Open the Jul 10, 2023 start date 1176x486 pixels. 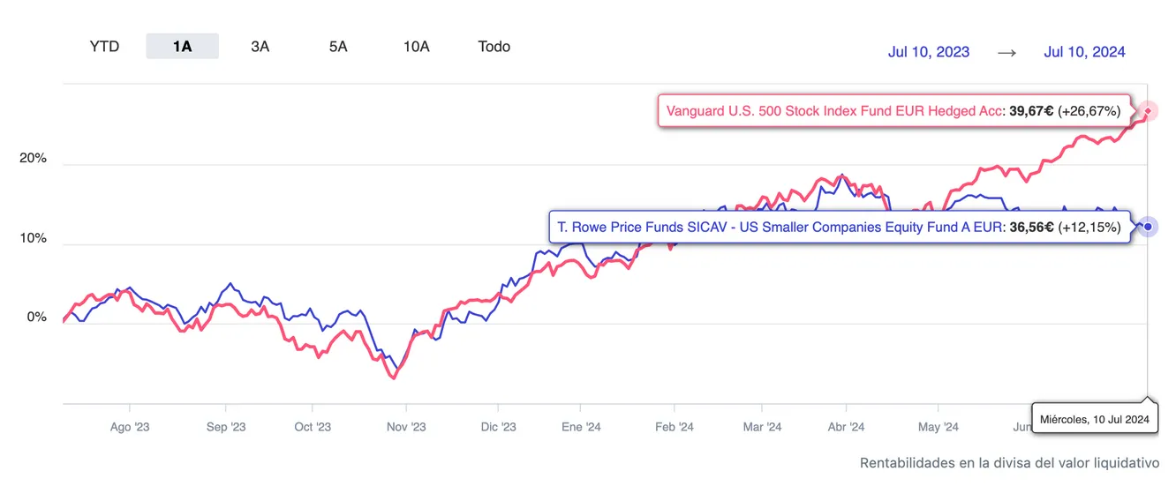[x=929, y=52]
